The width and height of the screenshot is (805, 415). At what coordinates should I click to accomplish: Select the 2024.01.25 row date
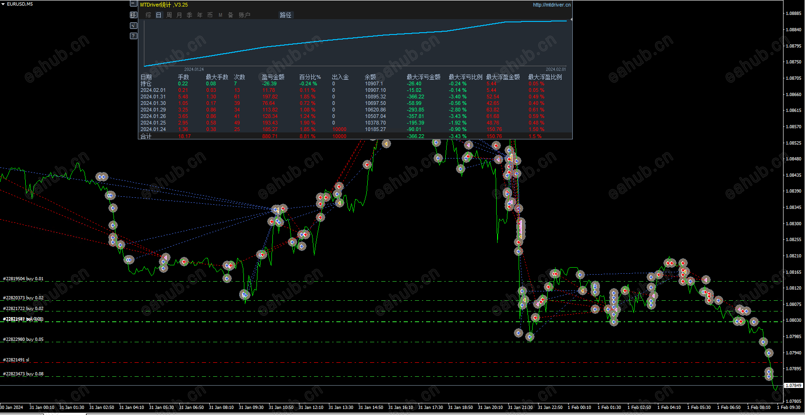[153, 123]
